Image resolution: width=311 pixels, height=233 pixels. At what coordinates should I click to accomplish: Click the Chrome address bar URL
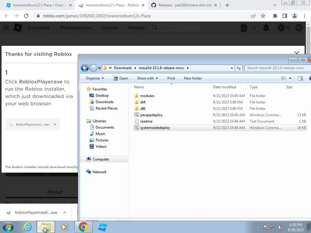click(x=97, y=16)
